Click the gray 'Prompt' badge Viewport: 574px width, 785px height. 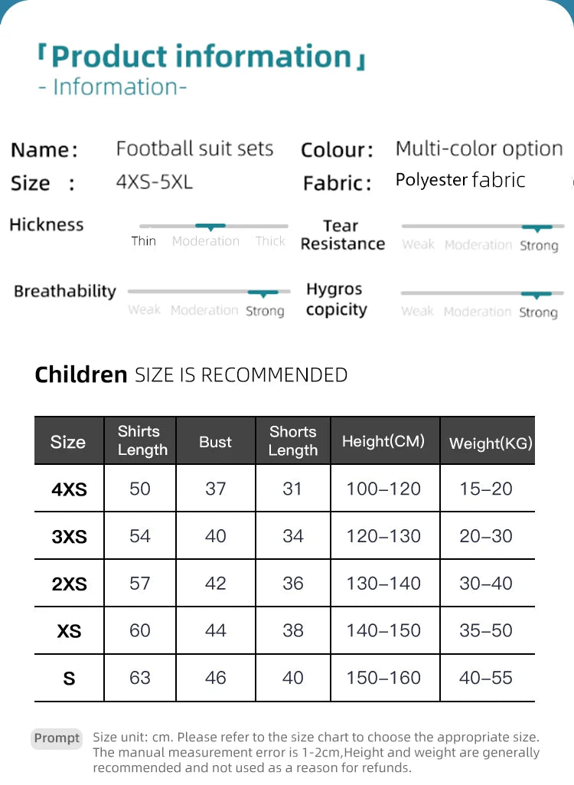[57, 738]
